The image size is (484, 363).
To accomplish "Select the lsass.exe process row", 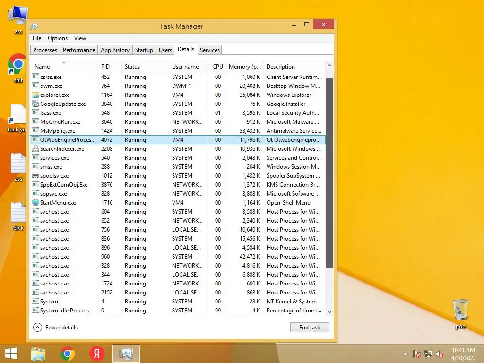I will 178,112.
